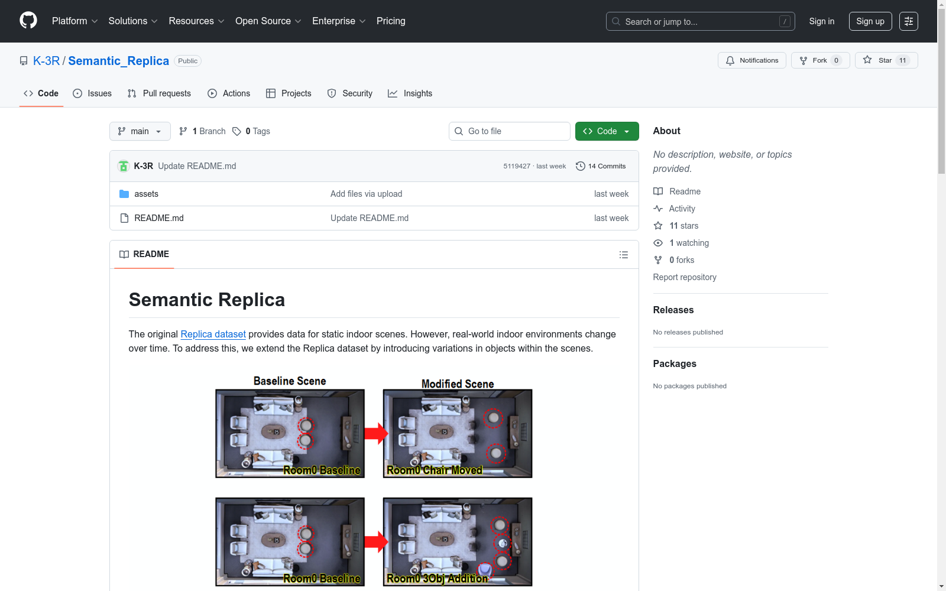946x591 pixels.
Task: Open the Projects tab
Action: (289, 93)
